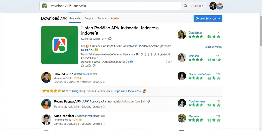Click the small circle icon under the app details
Viewport: 262px width, 131px height.
(94, 66)
